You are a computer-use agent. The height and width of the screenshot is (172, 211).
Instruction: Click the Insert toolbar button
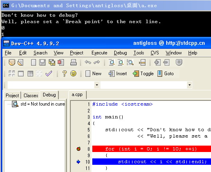[x=118, y=74]
